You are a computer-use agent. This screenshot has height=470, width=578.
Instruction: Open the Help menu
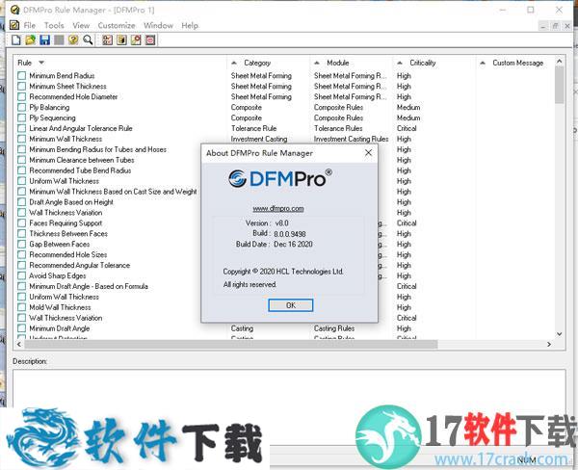coord(190,25)
